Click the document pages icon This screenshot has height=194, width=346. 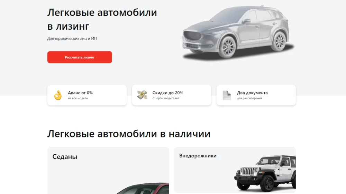[x=227, y=95]
